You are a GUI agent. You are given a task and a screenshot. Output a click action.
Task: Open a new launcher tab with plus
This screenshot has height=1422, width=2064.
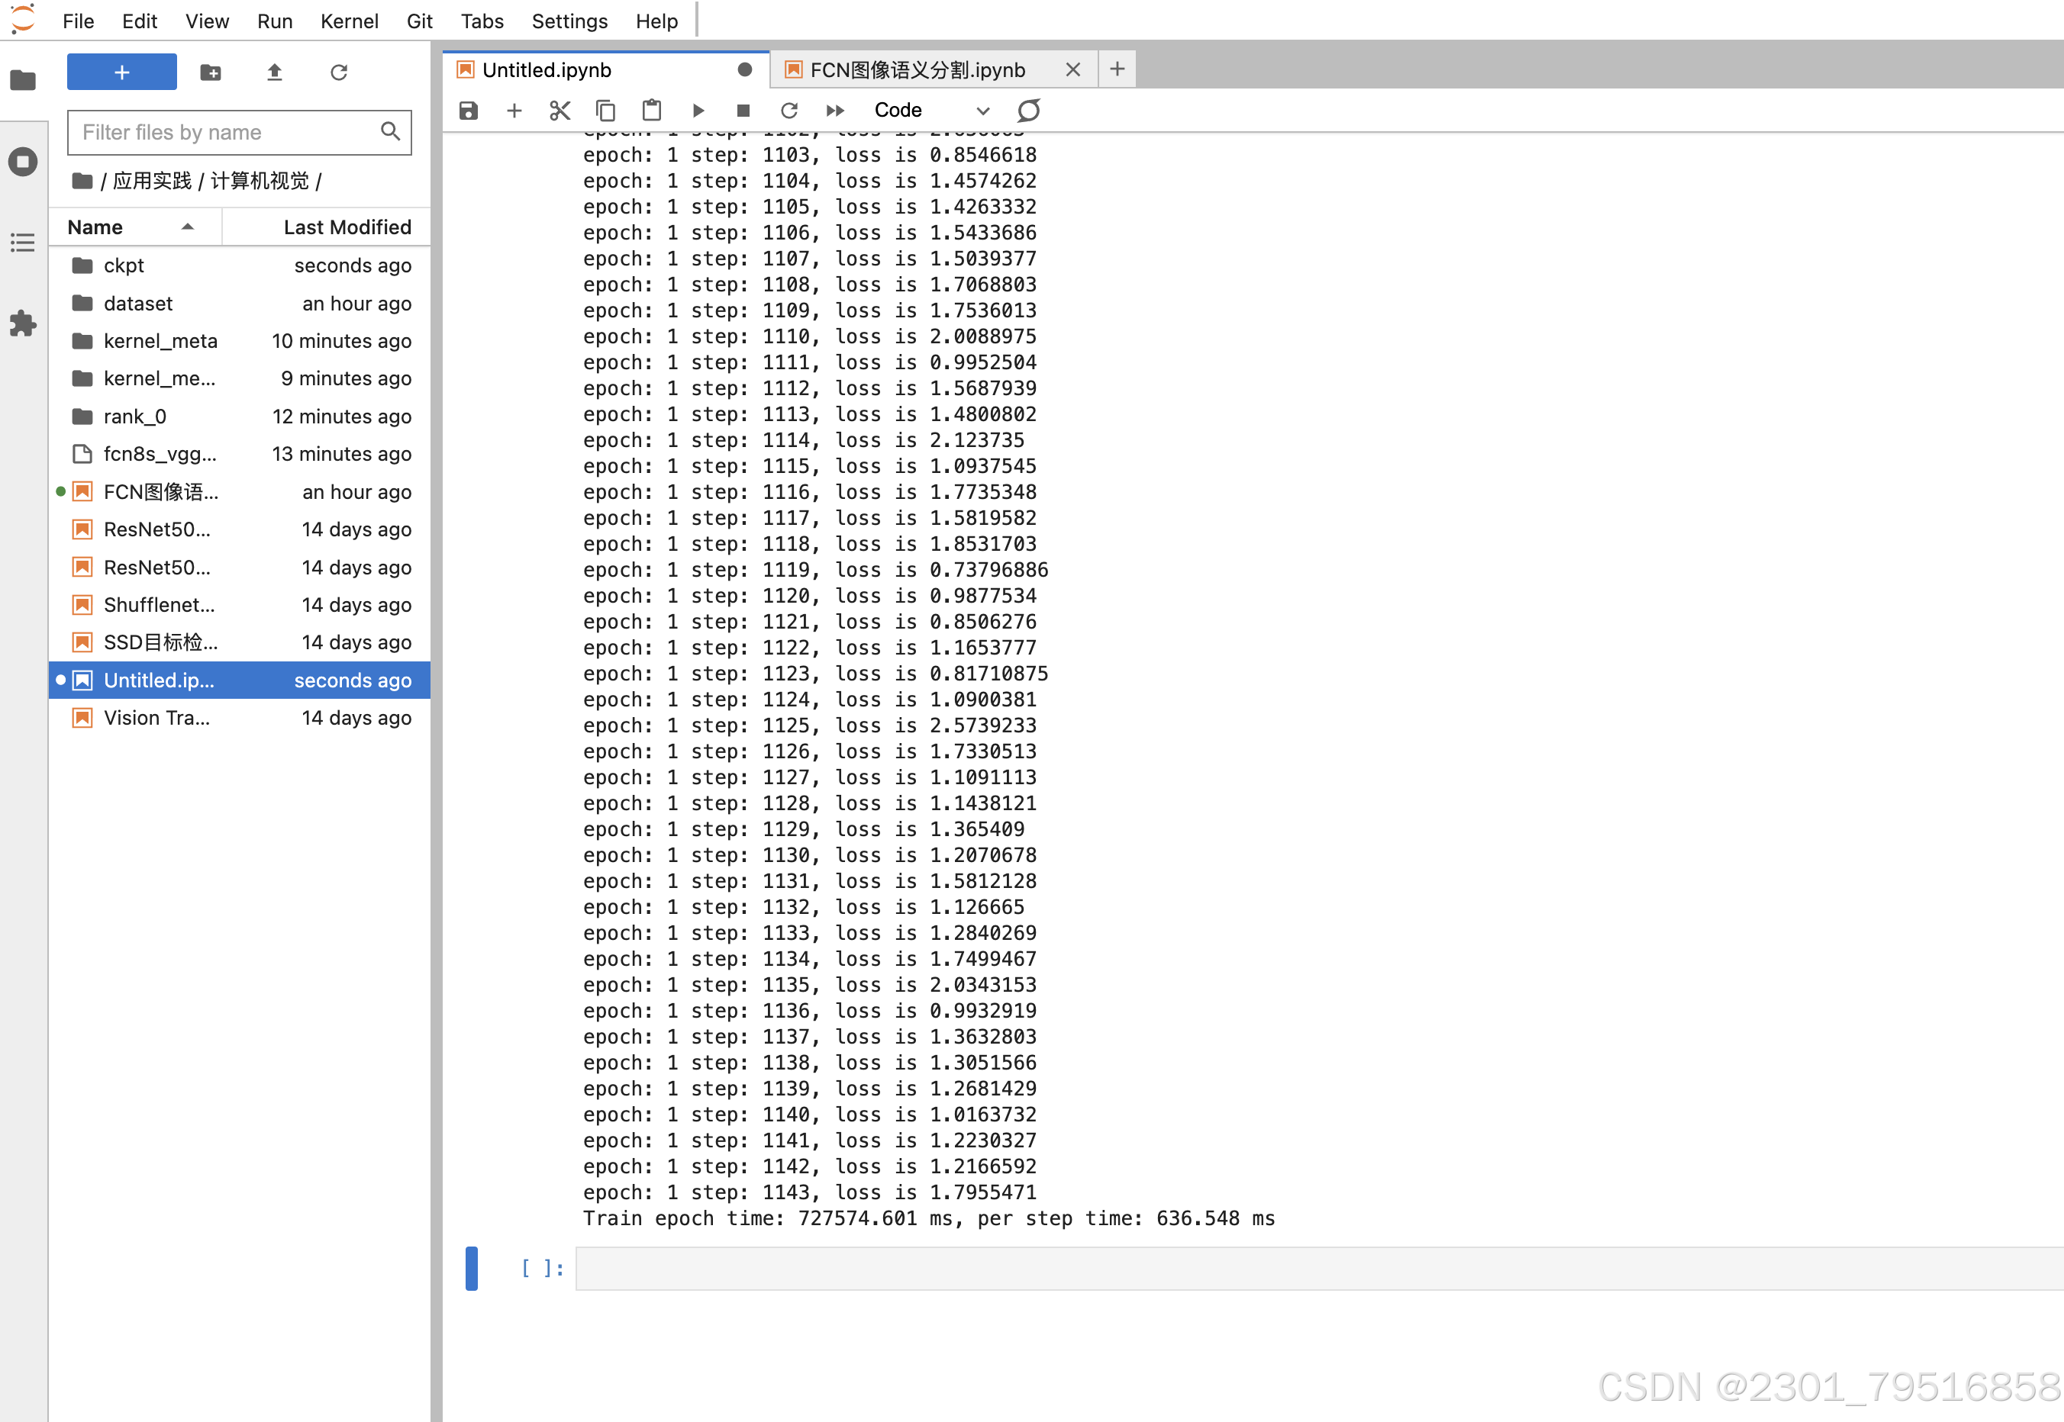click(1117, 69)
